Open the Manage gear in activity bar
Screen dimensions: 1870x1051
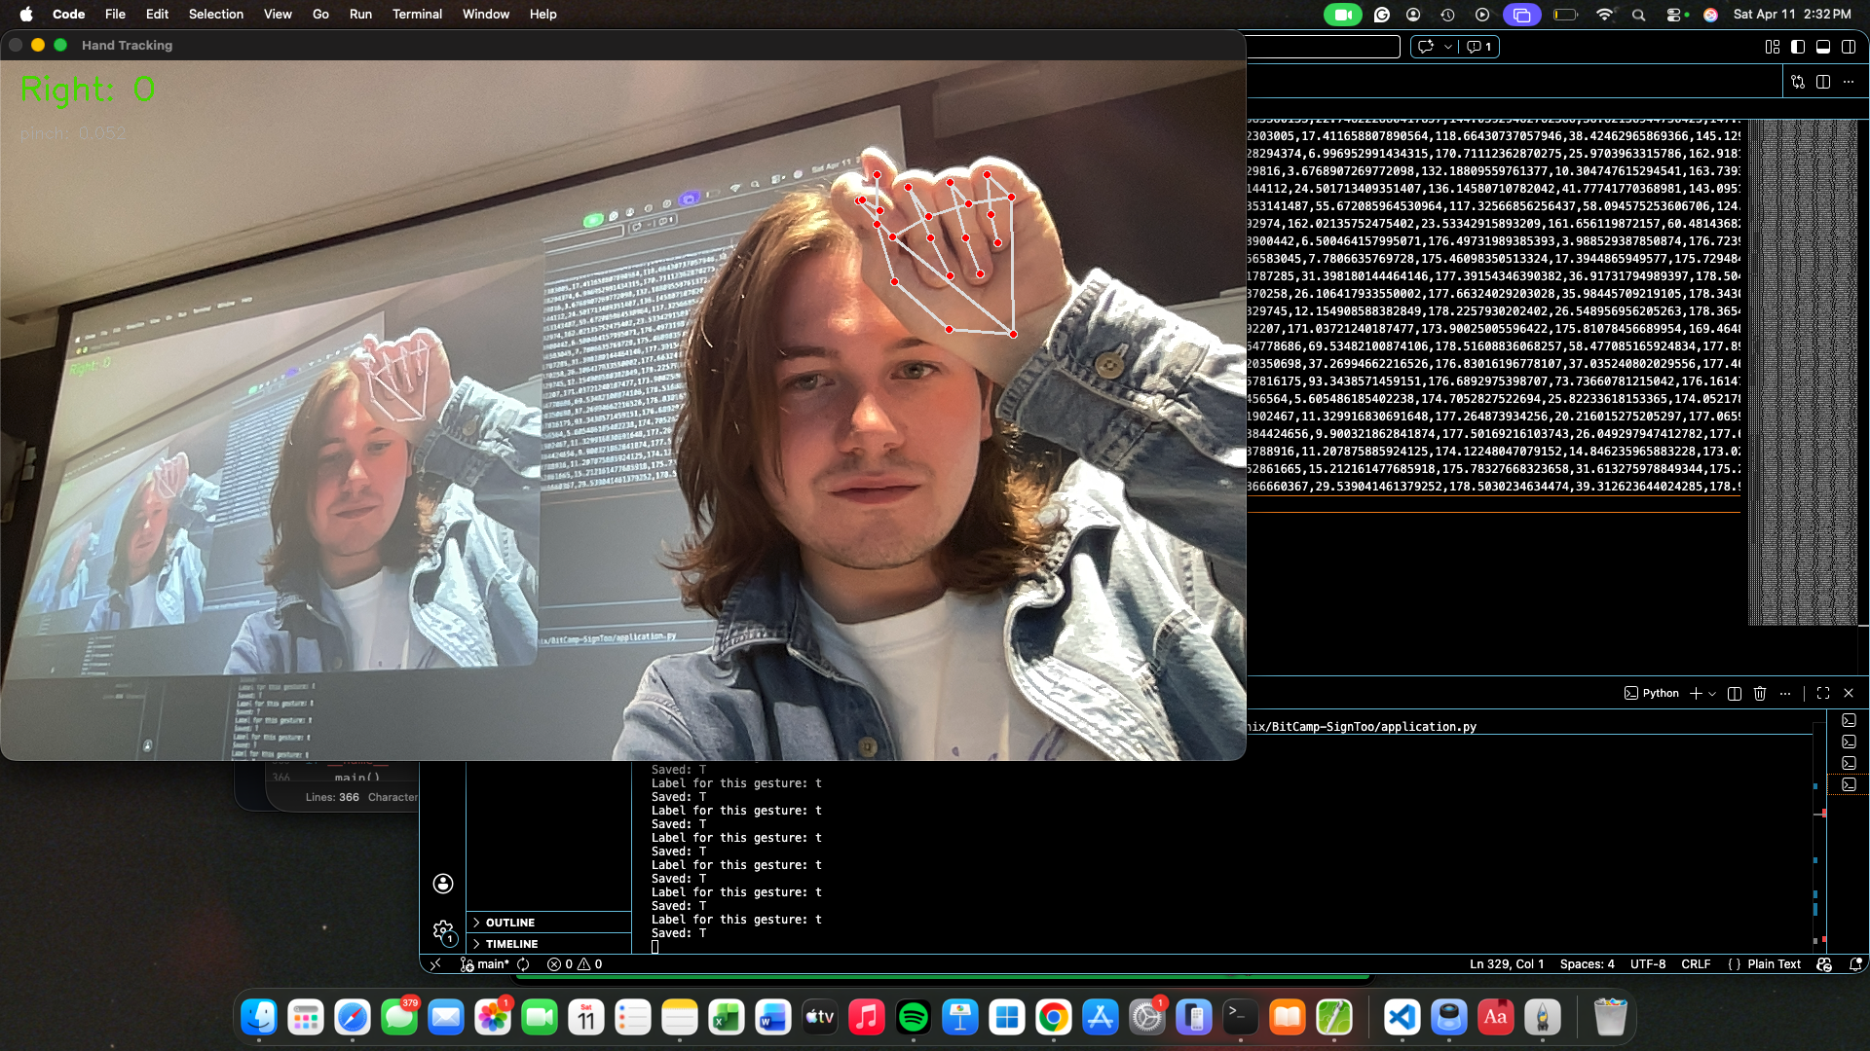coord(443,930)
